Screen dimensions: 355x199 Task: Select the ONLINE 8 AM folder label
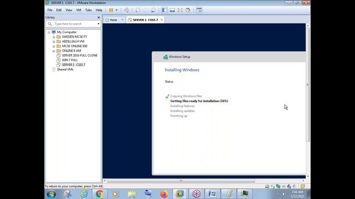[72, 51]
